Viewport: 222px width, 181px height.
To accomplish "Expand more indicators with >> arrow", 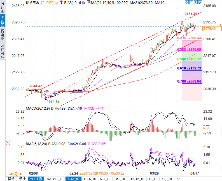I will [x=178, y=179].
